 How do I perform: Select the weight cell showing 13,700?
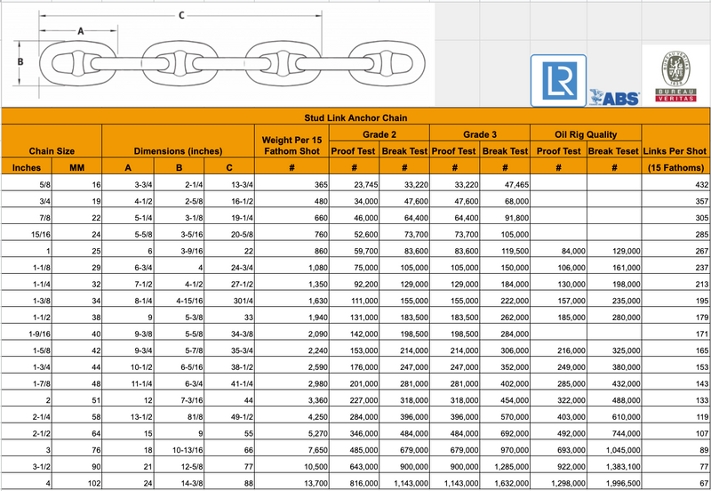pyautogui.click(x=292, y=482)
